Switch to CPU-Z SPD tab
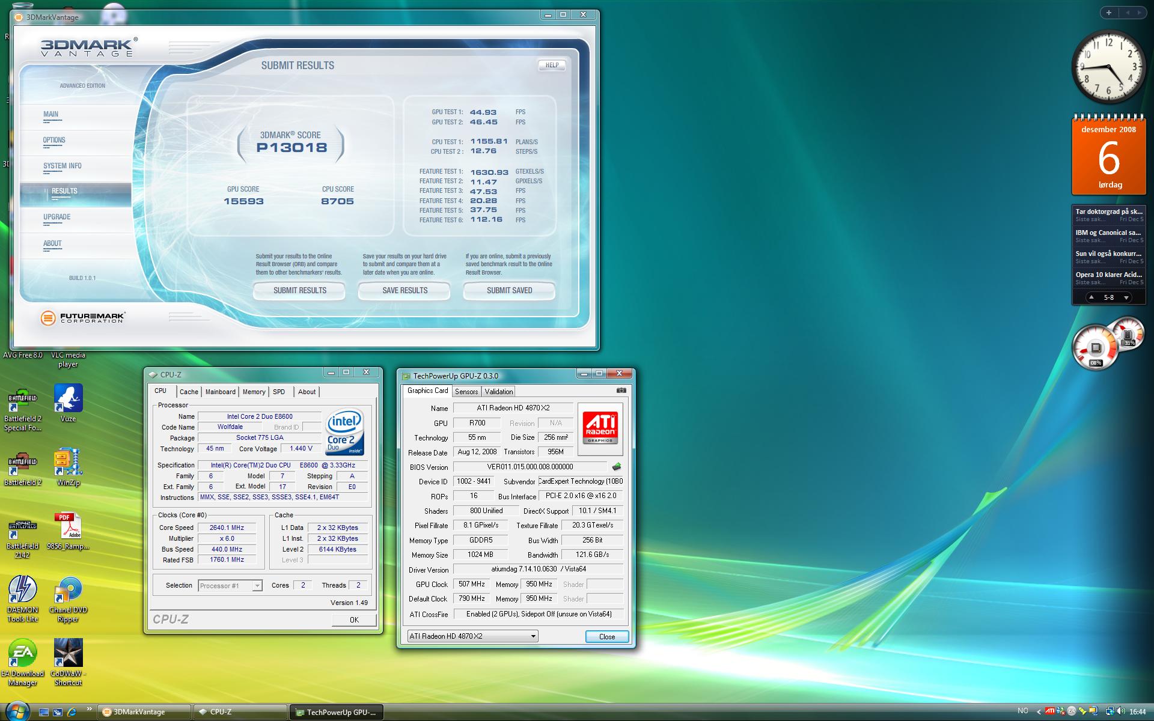The height and width of the screenshot is (721, 1154). point(279,392)
